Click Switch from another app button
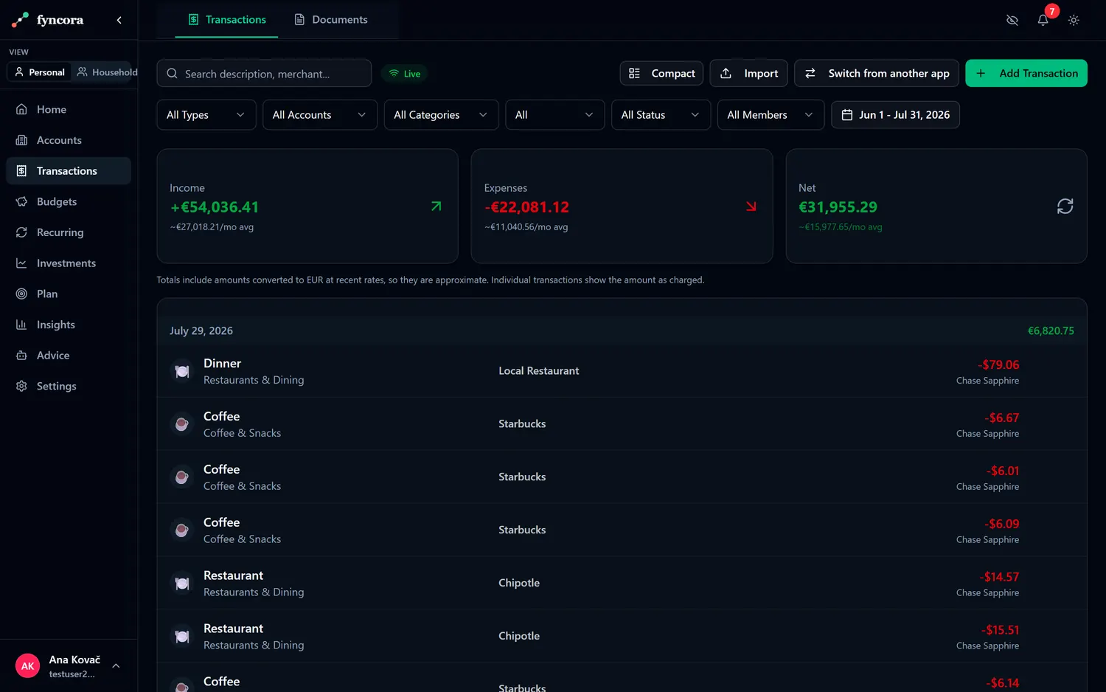Viewport: 1106px width, 692px height. click(877, 73)
